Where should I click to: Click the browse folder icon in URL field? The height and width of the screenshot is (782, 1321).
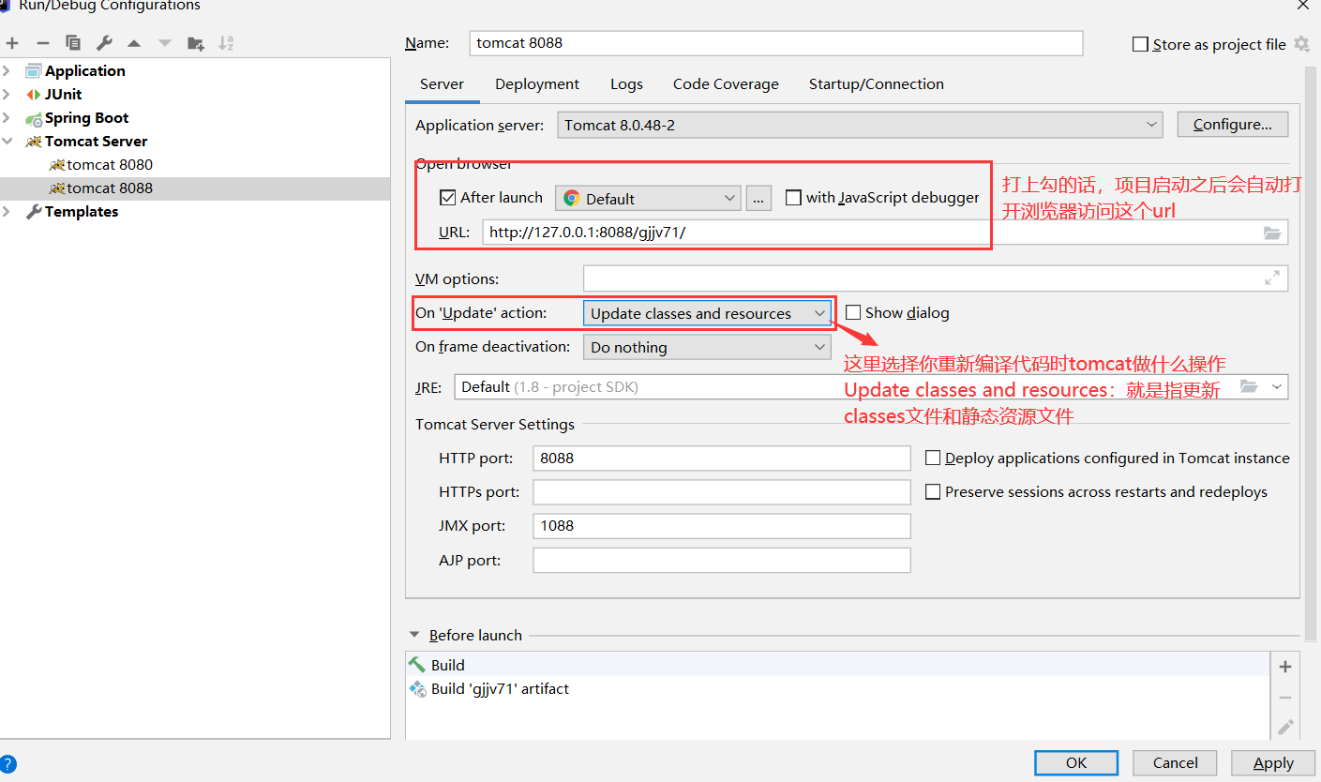coord(1272,233)
